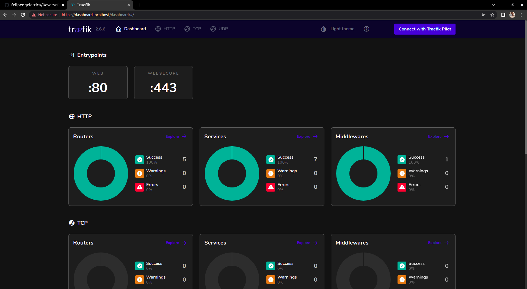Click the TCP icon in navbar
The width and height of the screenshot is (527, 289).
pyautogui.click(x=187, y=29)
